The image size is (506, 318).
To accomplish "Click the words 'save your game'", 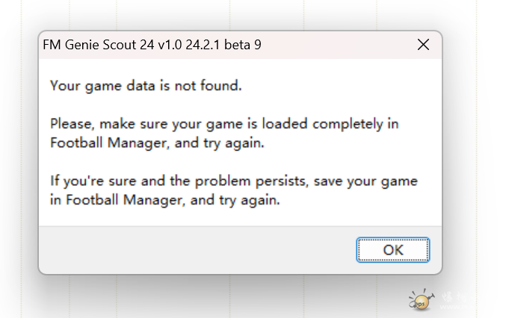I will [378, 181].
